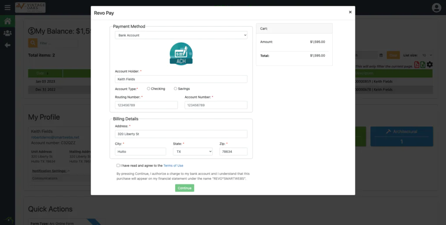Open the List size dropdown
This screenshot has height=225, width=446.
(427, 55)
